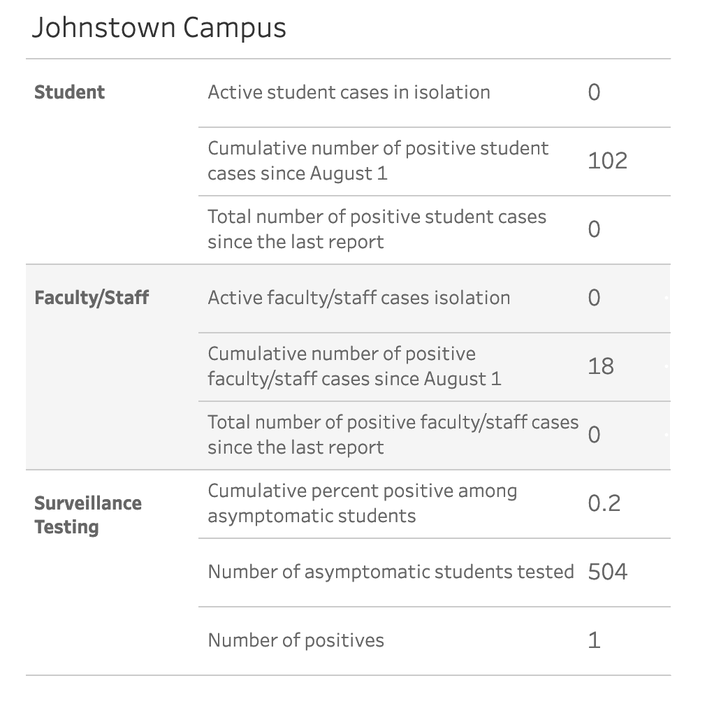Click Total number of positive student cases label

pyautogui.click(x=377, y=229)
